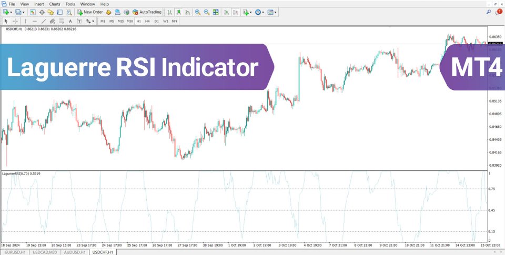This screenshot has height=255, width=505.
Task: Click the globe icon beside AutoTrading
Action: click(x=127, y=12)
